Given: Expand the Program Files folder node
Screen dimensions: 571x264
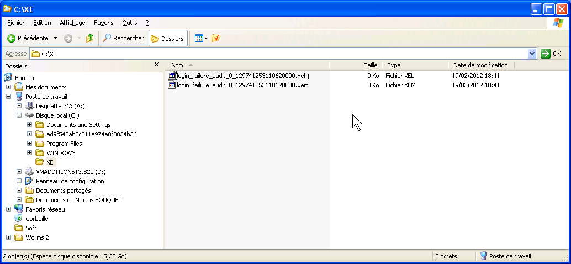Looking at the screenshot, I should click(30, 144).
